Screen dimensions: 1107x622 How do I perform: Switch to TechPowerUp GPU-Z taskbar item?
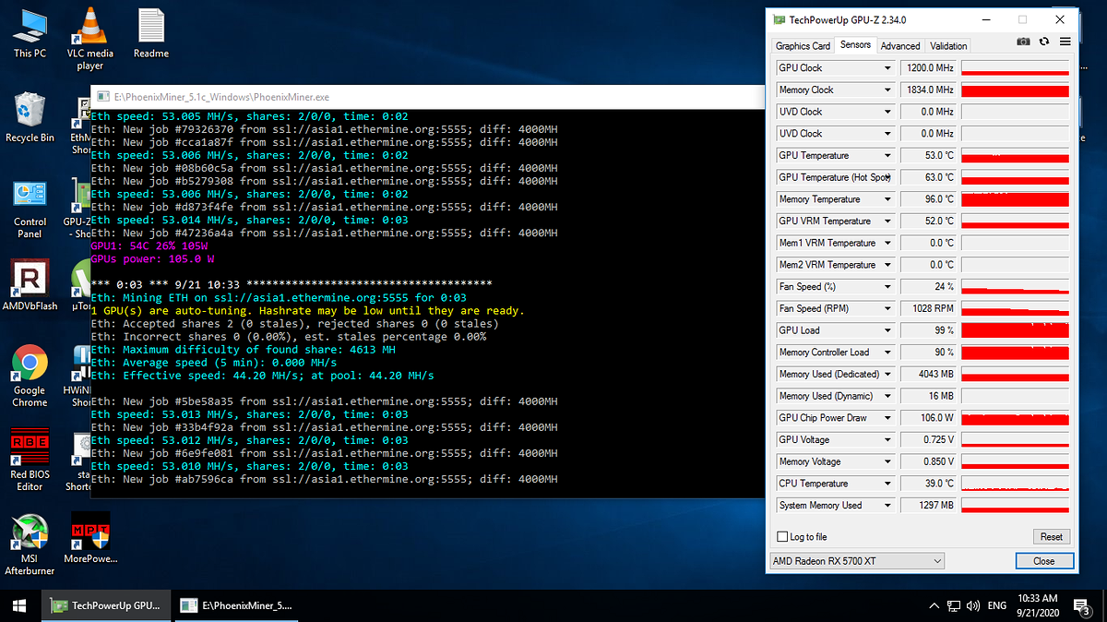tap(106, 605)
